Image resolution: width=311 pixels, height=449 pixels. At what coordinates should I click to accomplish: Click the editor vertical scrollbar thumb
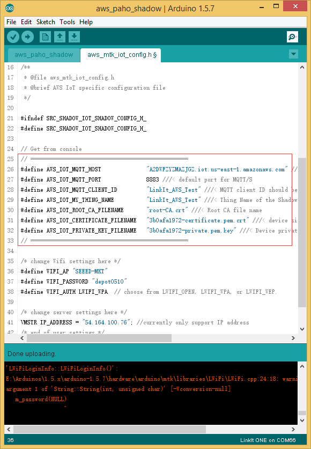(x=302, y=233)
